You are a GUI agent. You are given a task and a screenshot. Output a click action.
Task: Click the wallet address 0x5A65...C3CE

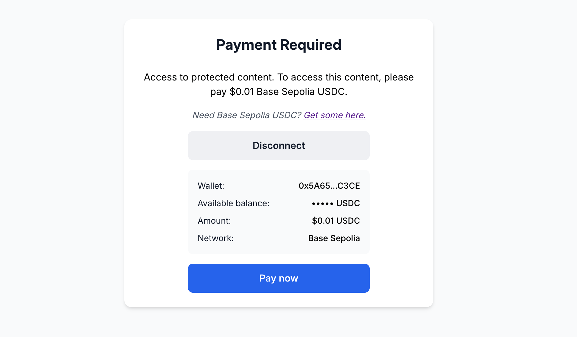pyautogui.click(x=329, y=186)
